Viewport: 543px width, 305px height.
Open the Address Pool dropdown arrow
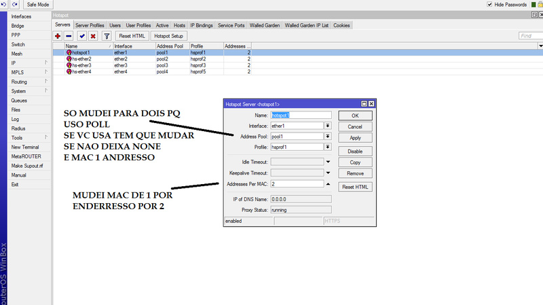[328, 137]
